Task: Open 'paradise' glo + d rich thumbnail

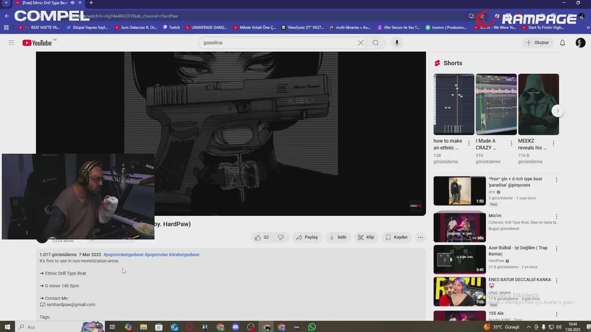Action: tap(460, 191)
